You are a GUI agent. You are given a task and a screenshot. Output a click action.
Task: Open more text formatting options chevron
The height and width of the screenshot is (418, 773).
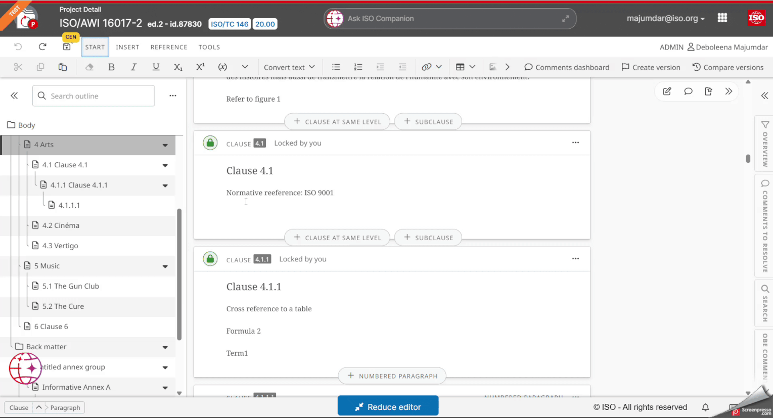click(x=245, y=67)
